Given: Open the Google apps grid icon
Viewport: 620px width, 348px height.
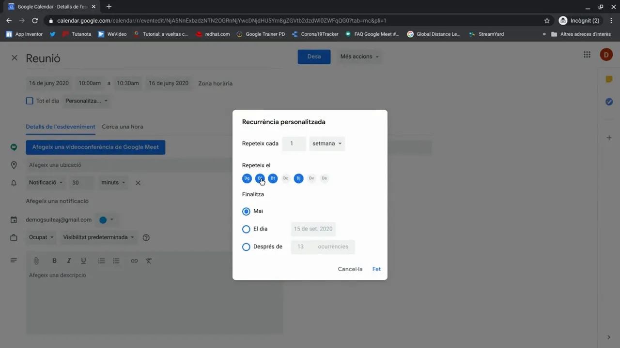Looking at the screenshot, I should click(x=587, y=55).
